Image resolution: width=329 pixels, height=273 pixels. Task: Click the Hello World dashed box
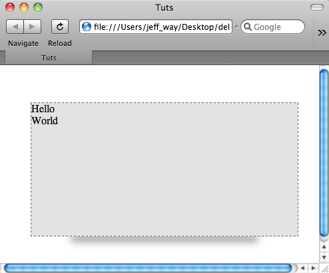(164, 169)
